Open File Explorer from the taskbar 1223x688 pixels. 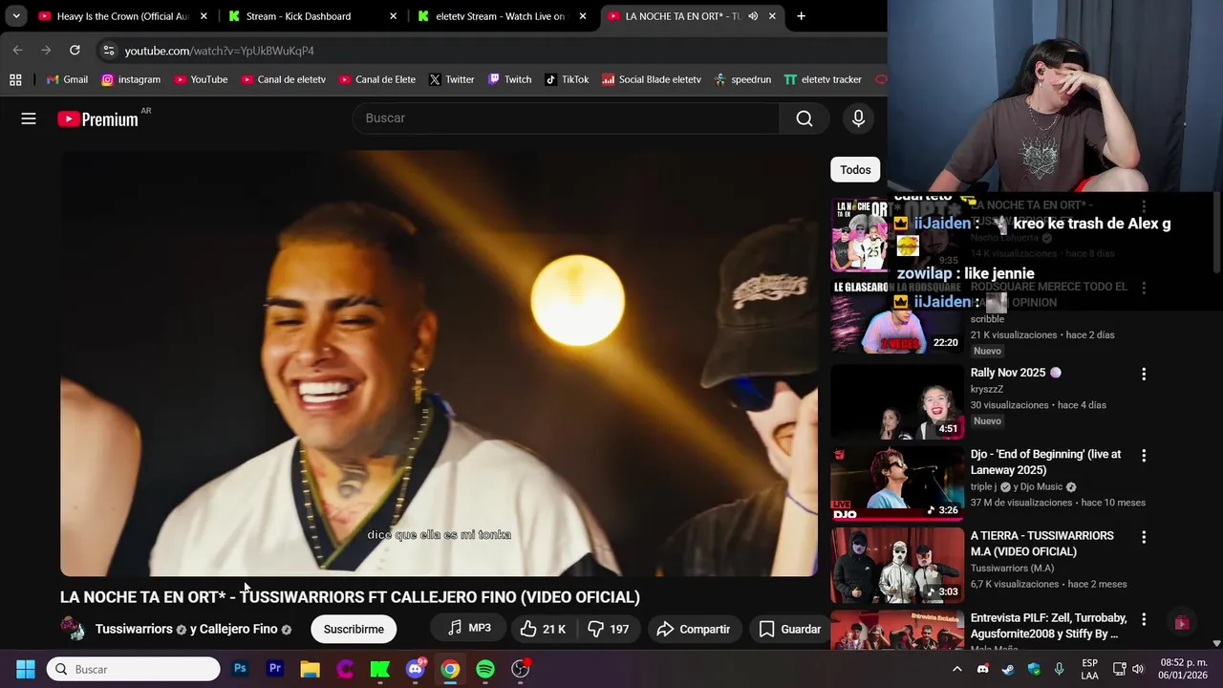(310, 669)
